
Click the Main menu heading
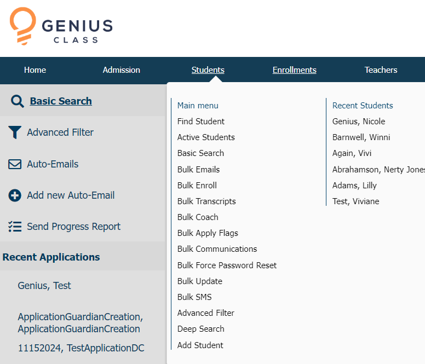[x=198, y=106]
